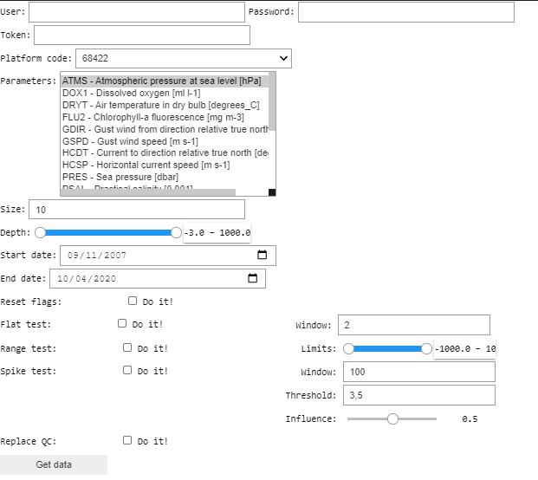Select DOX1 Dissolved oxygen parameter
The image size is (538, 480).
165,93
